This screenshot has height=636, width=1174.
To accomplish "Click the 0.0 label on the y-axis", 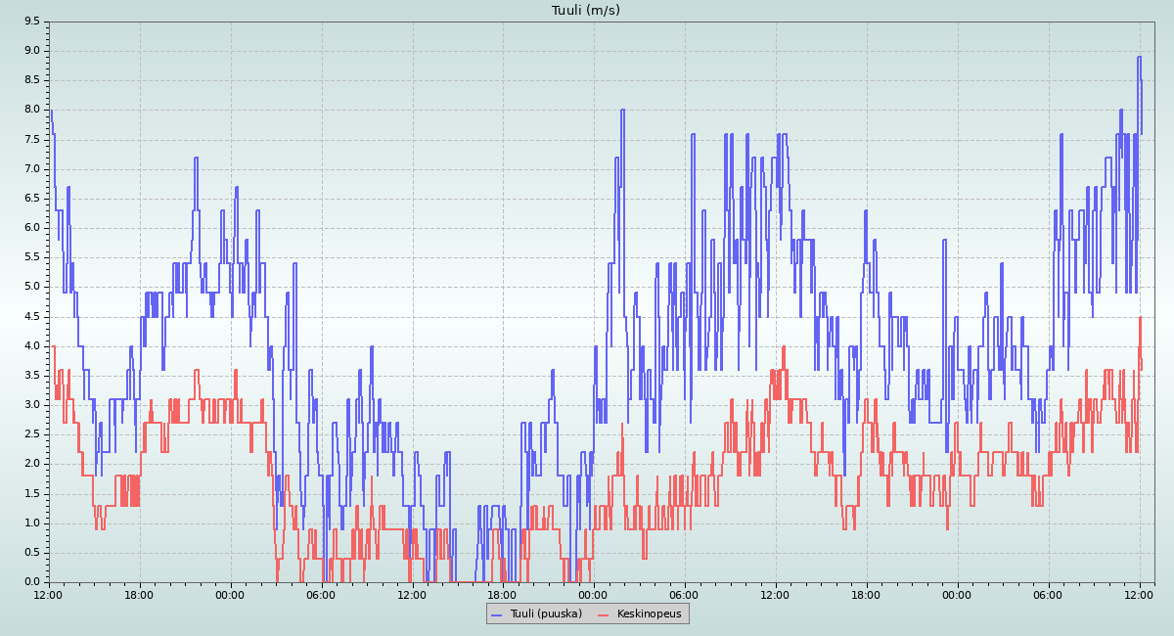I will 31,581.
